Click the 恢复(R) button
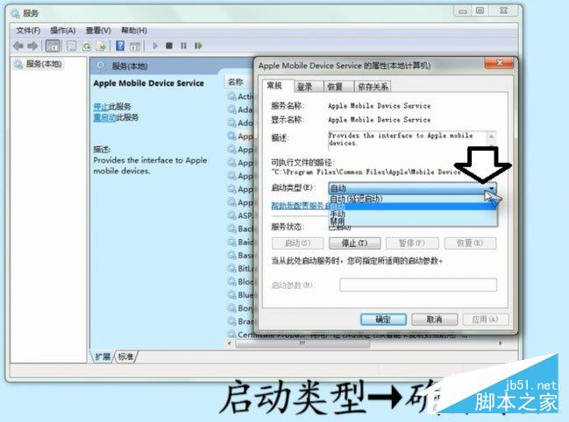 [x=470, y=243]
